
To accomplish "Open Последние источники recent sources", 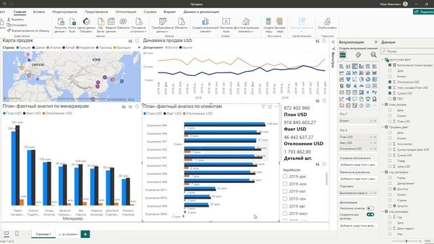I will 138,25.
